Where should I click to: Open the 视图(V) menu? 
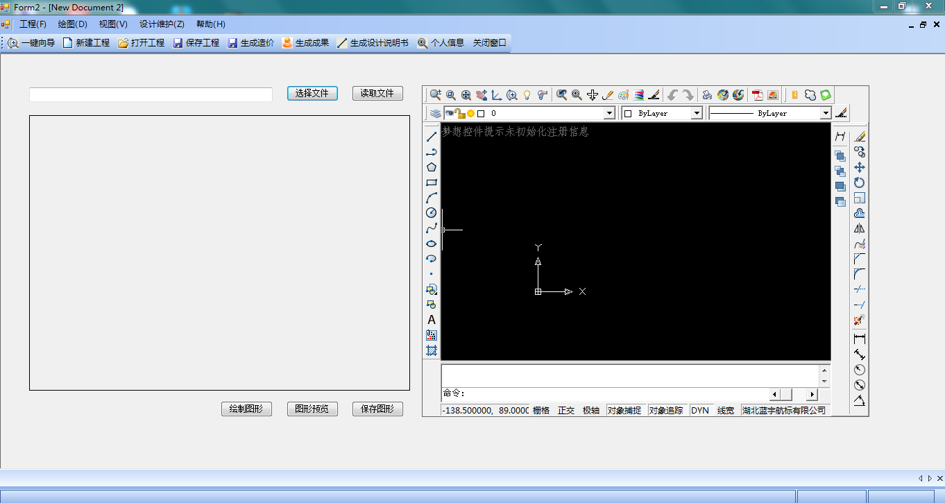113,24
